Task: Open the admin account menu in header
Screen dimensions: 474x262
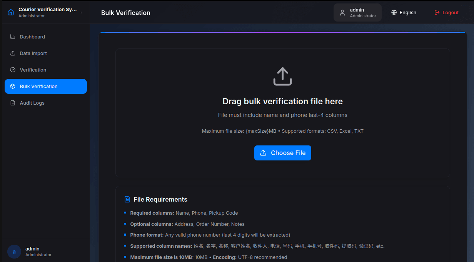Action: tap(357, 13)
